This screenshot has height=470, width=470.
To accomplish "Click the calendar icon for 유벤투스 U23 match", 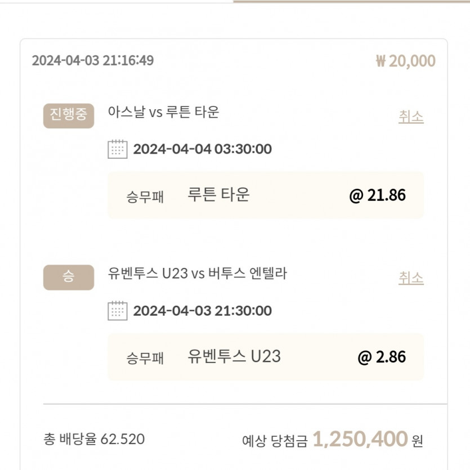I will [118, 311].
